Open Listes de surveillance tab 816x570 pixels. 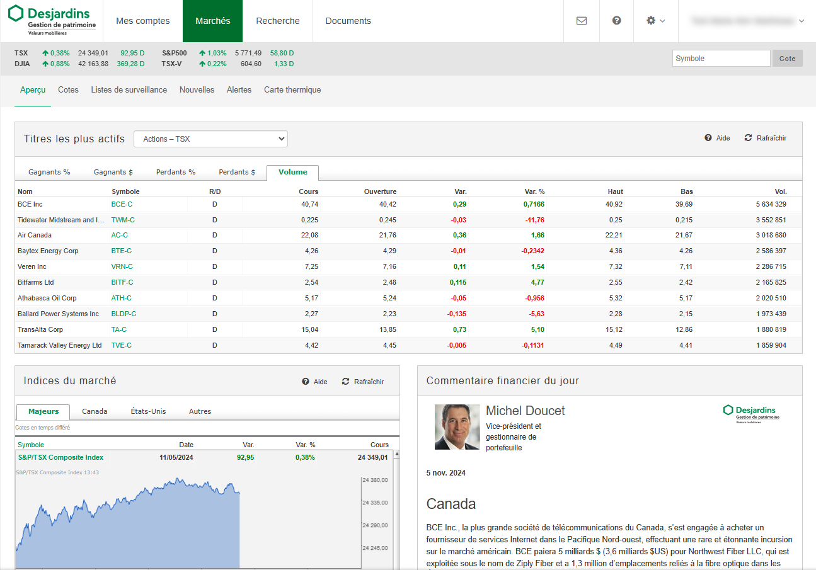(x=129, y=90)
